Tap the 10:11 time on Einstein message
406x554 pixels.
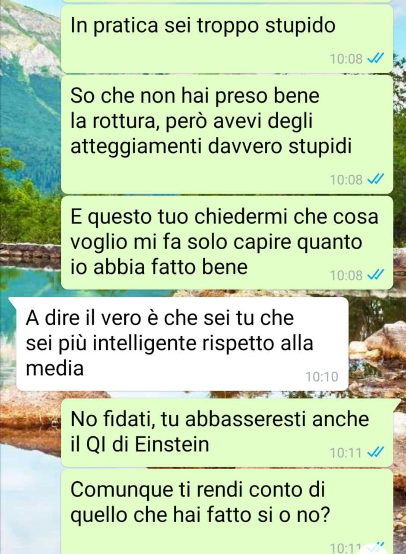[346, 453]
